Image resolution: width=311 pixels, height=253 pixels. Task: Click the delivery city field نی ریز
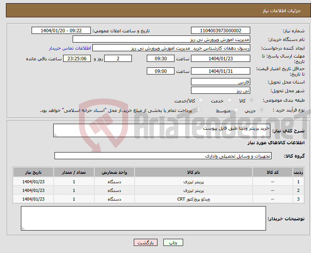tap(220, 90)
